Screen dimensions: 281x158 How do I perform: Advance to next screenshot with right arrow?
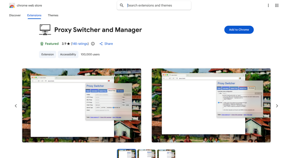coord(277,106)
